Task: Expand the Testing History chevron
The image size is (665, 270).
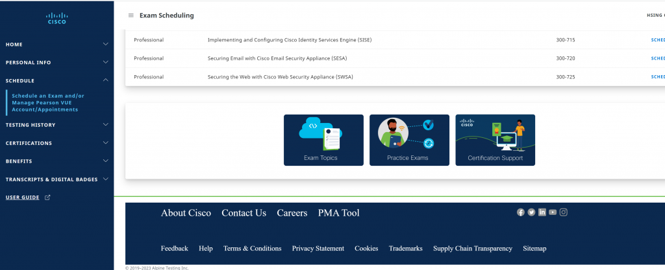Action: 106,125
